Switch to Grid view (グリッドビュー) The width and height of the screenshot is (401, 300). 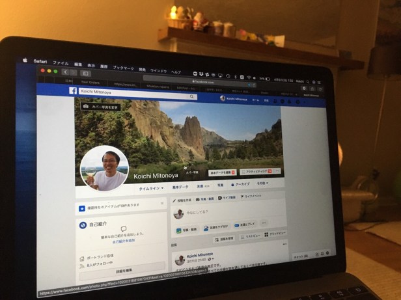pyautogui.click(x=276, y=234)
